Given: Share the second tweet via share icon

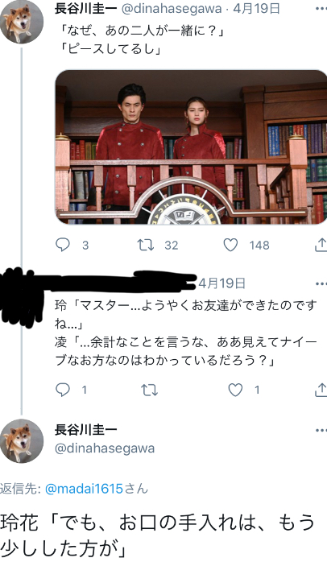Looking at the screenshot, I should (321, 390).
